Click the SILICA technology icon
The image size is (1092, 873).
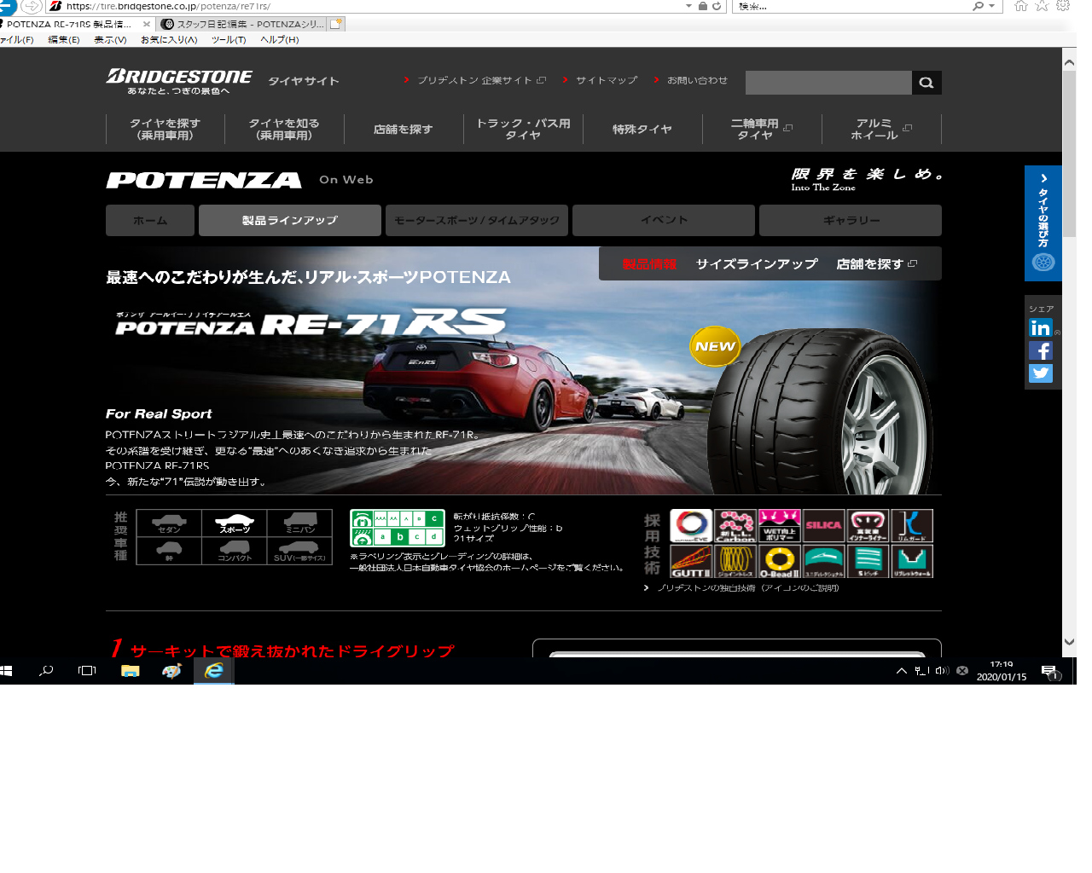823,526
